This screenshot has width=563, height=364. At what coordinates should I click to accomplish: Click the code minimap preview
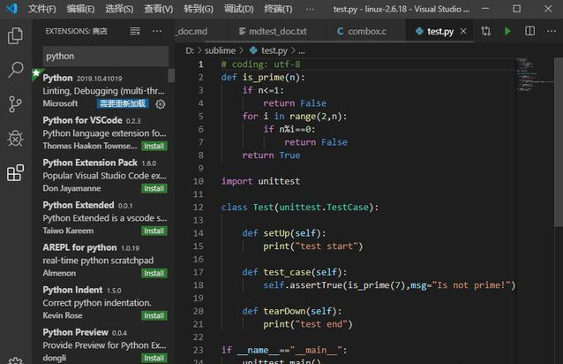pyautogui.click(x=534, y=74)
